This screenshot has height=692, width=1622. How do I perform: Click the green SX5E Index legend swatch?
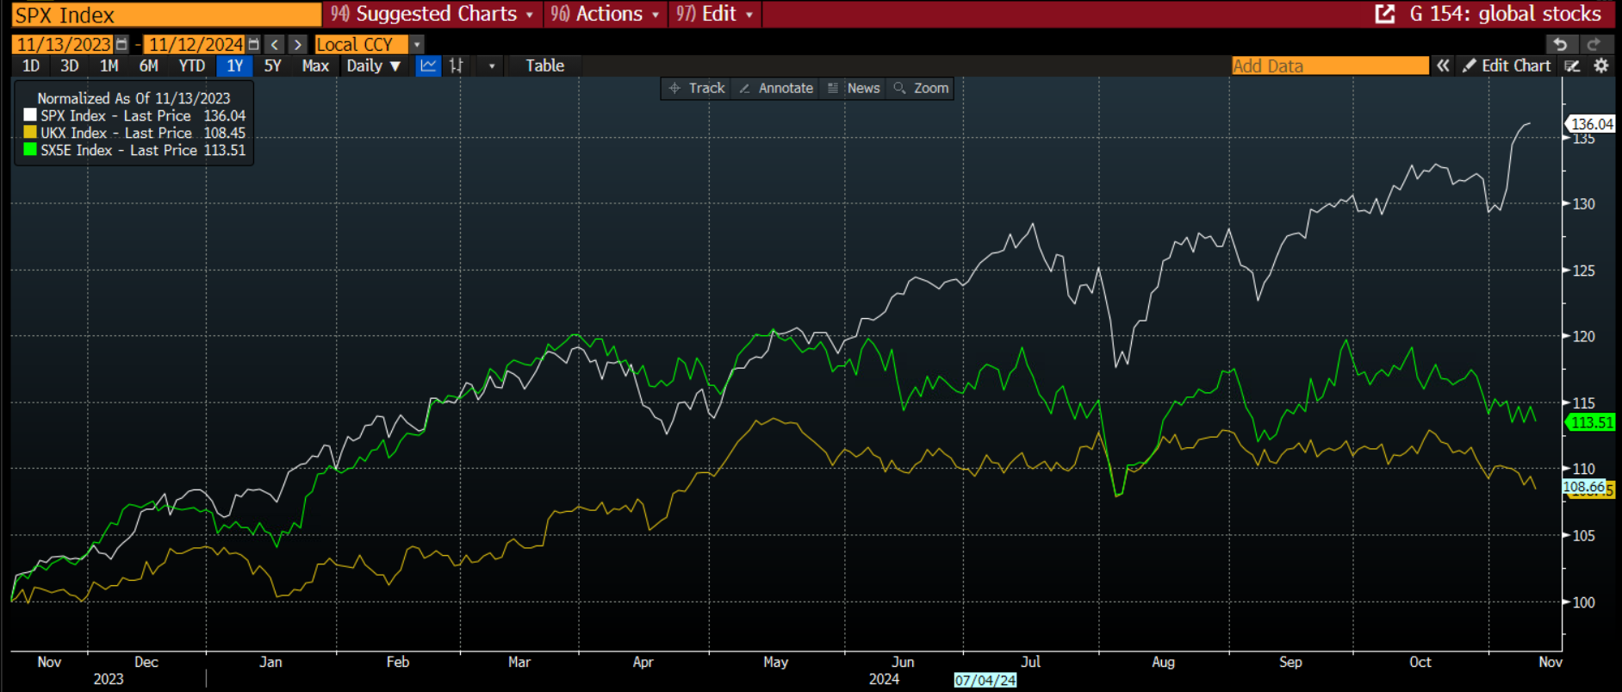click(30, 150)
